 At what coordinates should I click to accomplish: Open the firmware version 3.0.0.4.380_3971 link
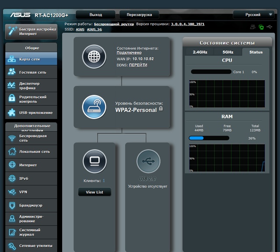[187, 24]
